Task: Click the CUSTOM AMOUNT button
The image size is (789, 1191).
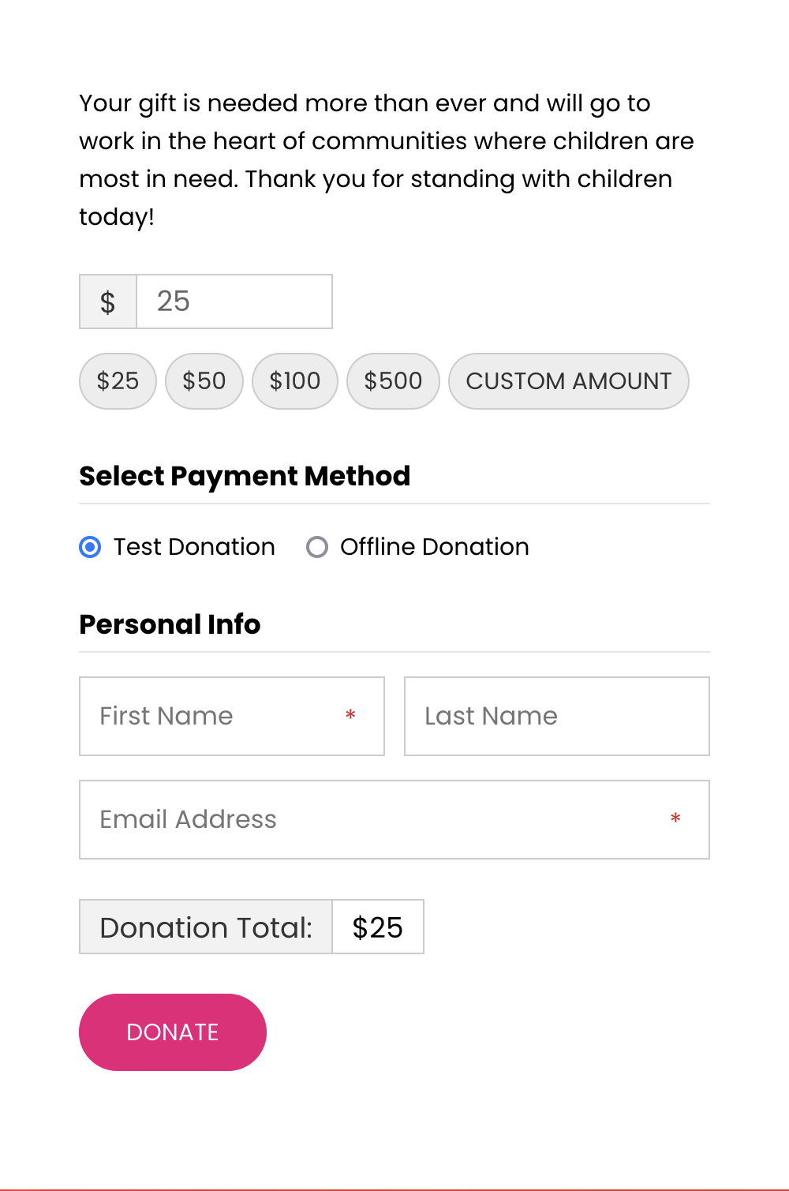Action: coord(569,381)
